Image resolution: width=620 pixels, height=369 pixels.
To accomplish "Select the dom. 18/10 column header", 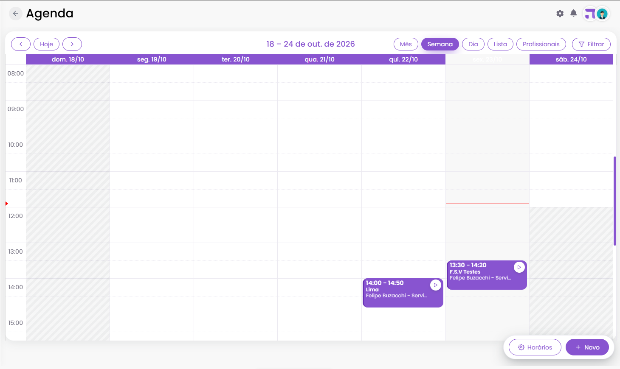I will [68, 59].
